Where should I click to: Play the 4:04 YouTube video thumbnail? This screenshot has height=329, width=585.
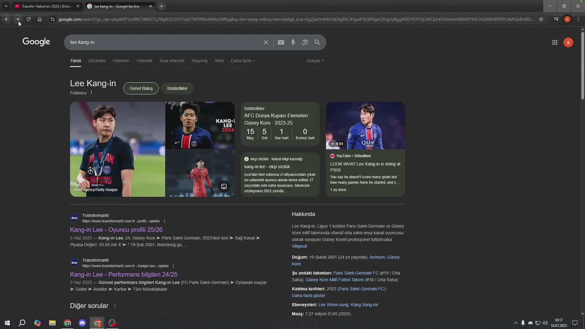(x=365, y=126)
